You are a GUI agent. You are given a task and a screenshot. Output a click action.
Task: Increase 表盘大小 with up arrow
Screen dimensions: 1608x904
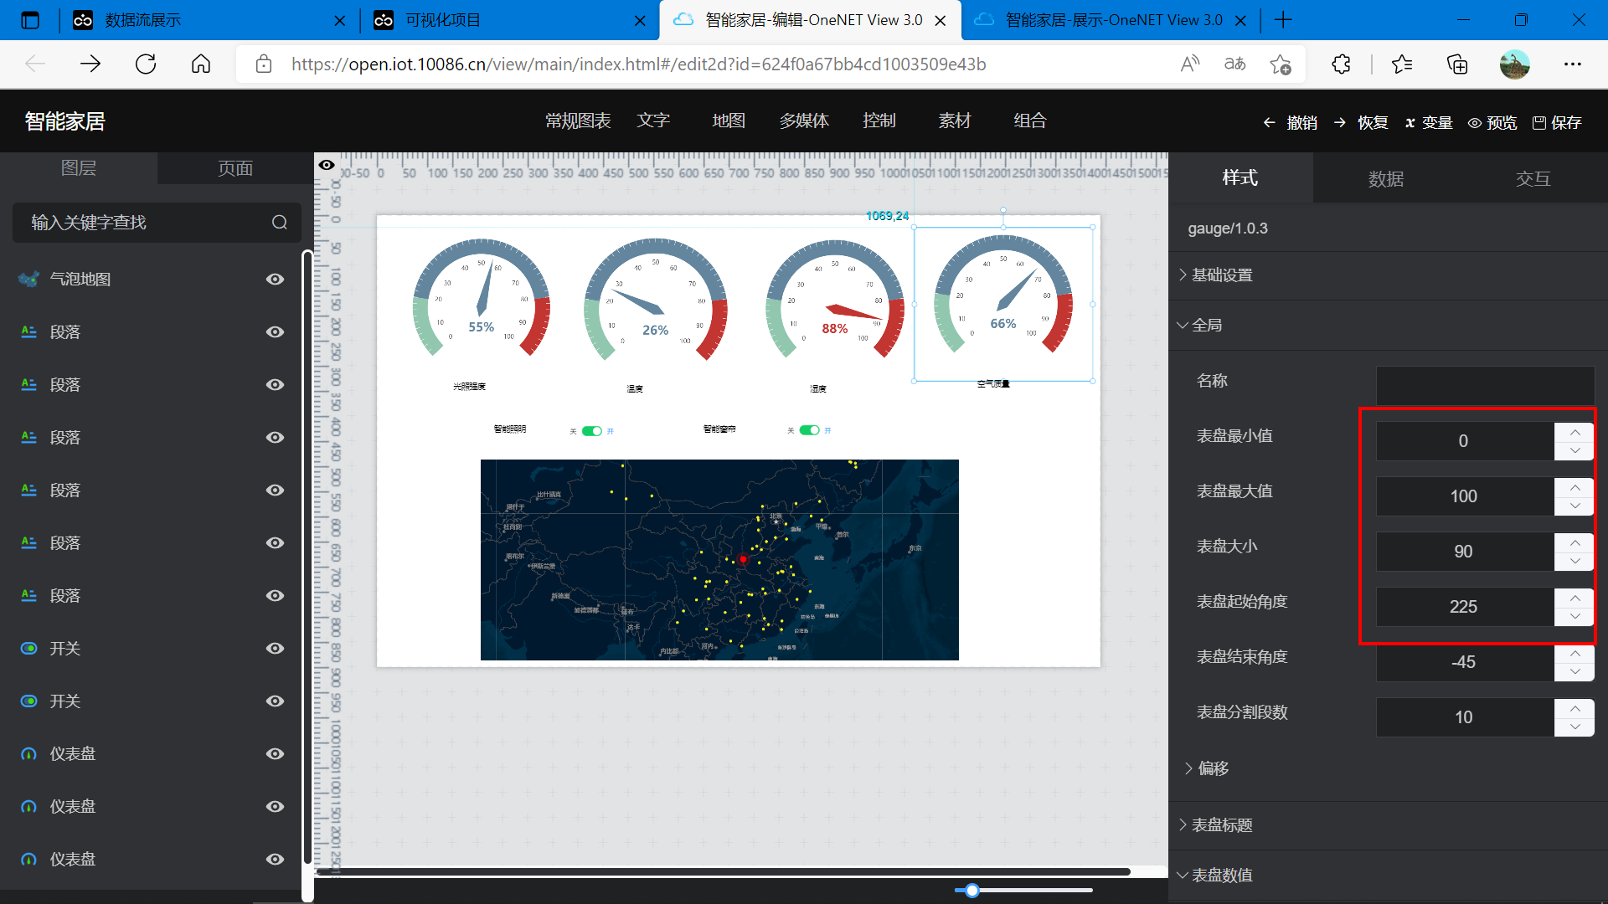point(1574,542)
